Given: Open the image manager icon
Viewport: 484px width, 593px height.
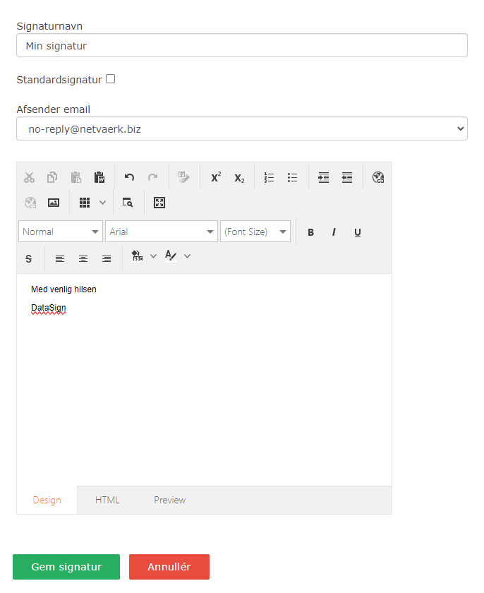Looking at the screenshot, I should 53,203.
